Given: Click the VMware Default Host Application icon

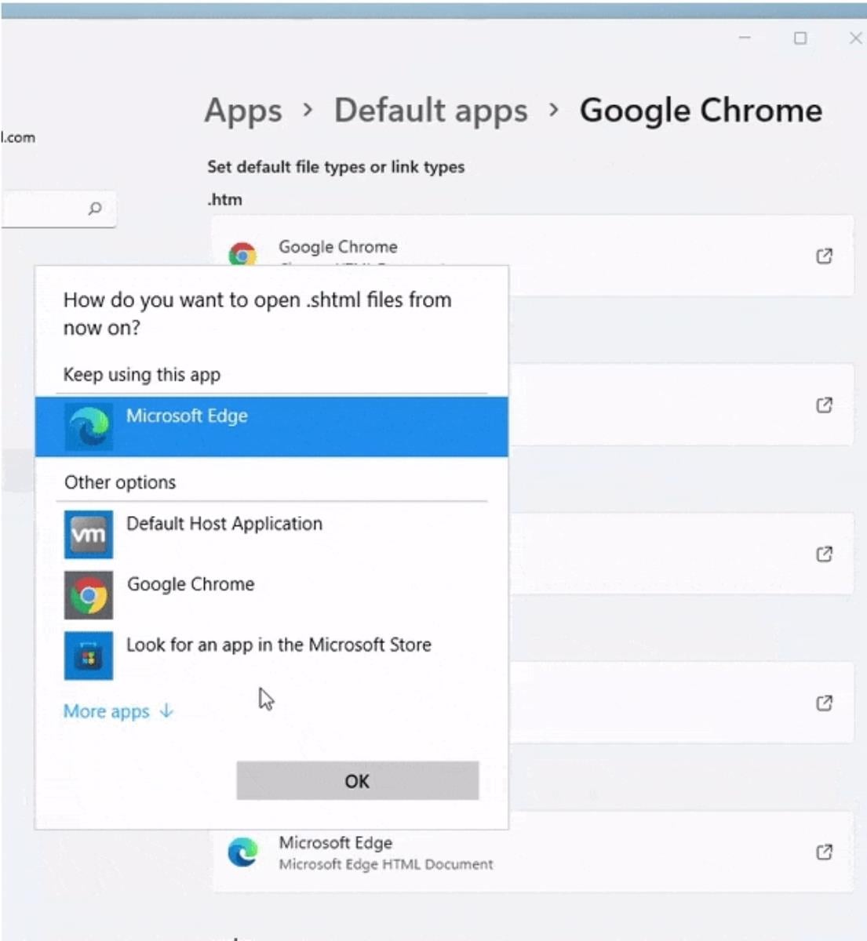Looking at the screenshot, I should pyautogui.click(x=88, y=535).
